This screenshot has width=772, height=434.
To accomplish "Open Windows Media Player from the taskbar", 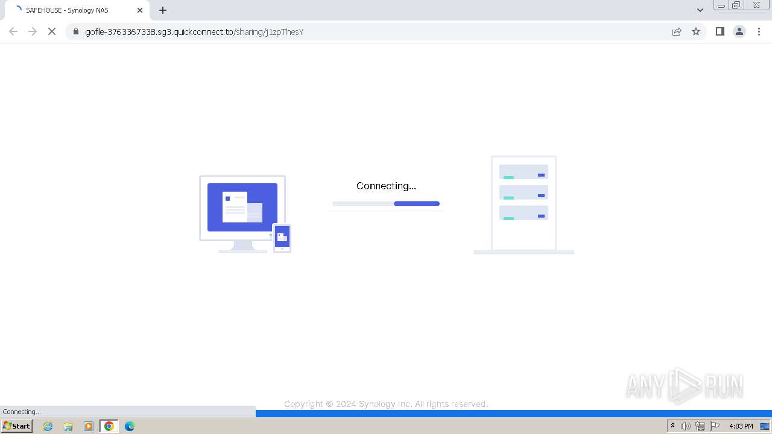I will coord(89,426).
